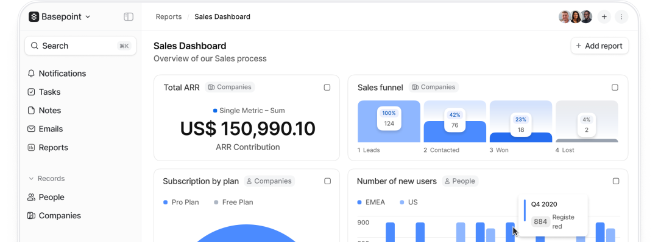Click the Notes page icon
The width and height of the screenshot is (658, 242).
point(31,111)
